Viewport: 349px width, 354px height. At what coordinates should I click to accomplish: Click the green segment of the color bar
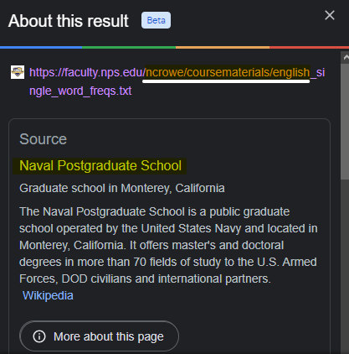(129, 48)
